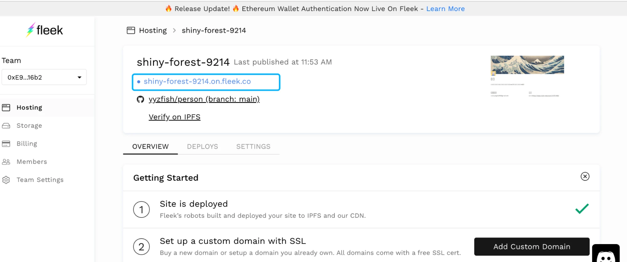Screen dimensions: 627x262
Task: Click the GitHub icon beside yyzfish/person
Action: tap(140, 99)
